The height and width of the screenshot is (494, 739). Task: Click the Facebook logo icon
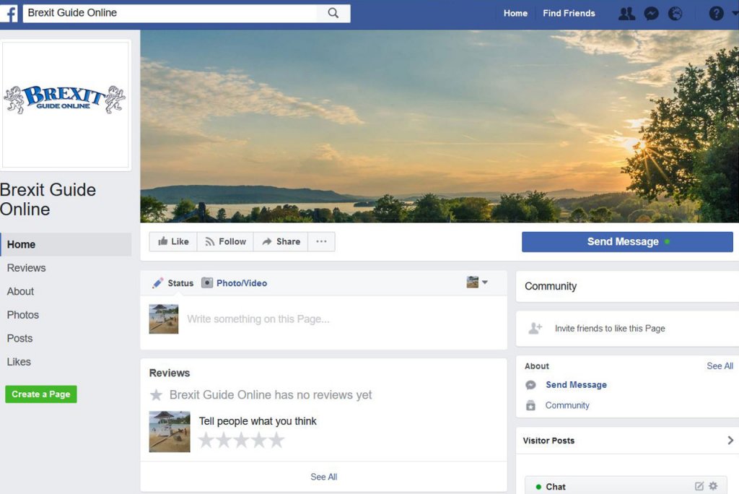coord(9,13)
